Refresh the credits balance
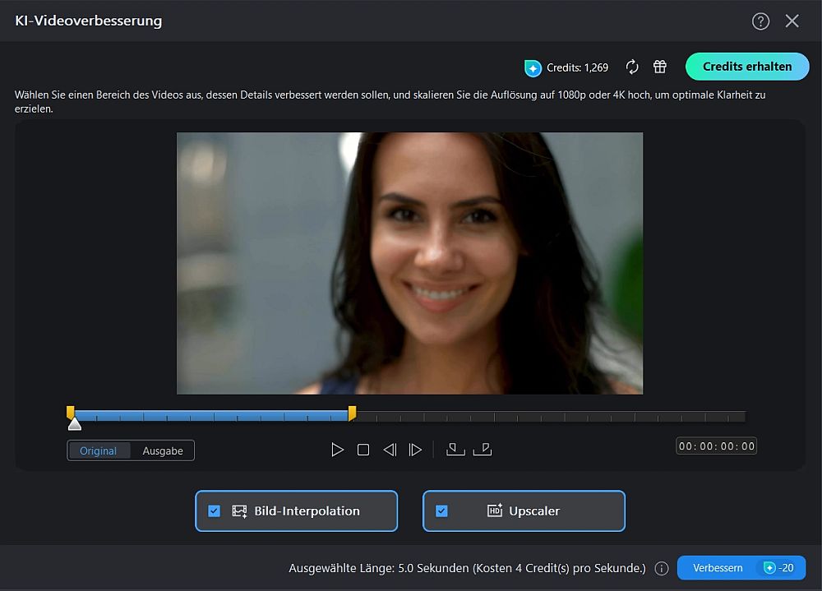This screenshot has height=591, width=822. point(631,67)
